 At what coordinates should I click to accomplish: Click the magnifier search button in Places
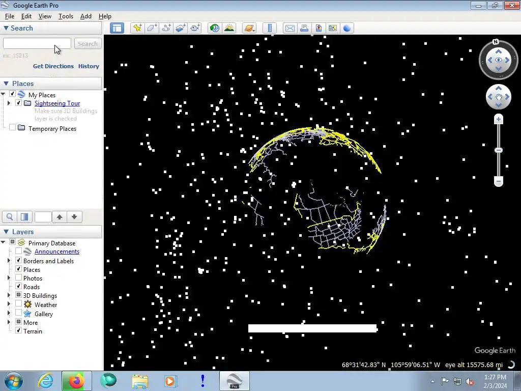click(x=10, y=217)
